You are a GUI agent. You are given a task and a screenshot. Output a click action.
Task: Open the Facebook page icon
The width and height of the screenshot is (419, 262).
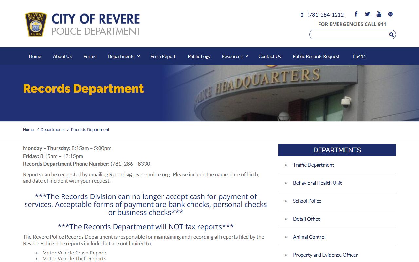(x=356, y=14)
